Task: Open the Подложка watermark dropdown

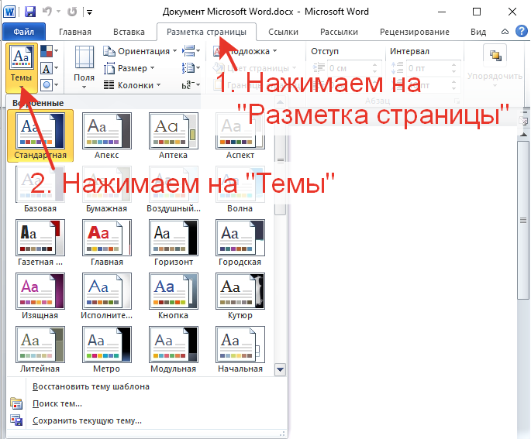Action: 245,51
